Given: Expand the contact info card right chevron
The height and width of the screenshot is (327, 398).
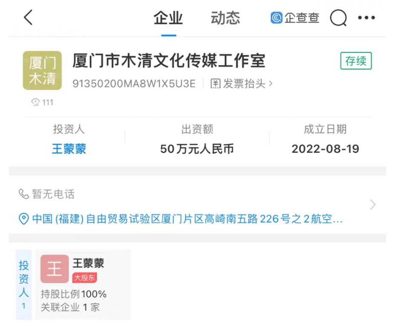Looking at the screenshot, I should pyautogui.click(x=373, y=205).
